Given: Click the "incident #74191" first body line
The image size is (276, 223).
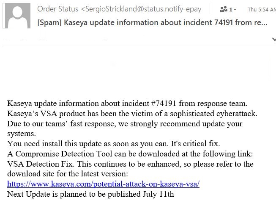Looking at the screenshot, I should click(x=127, y=103).
